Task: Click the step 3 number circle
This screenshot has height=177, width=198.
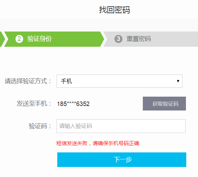Action: [118, 39]
